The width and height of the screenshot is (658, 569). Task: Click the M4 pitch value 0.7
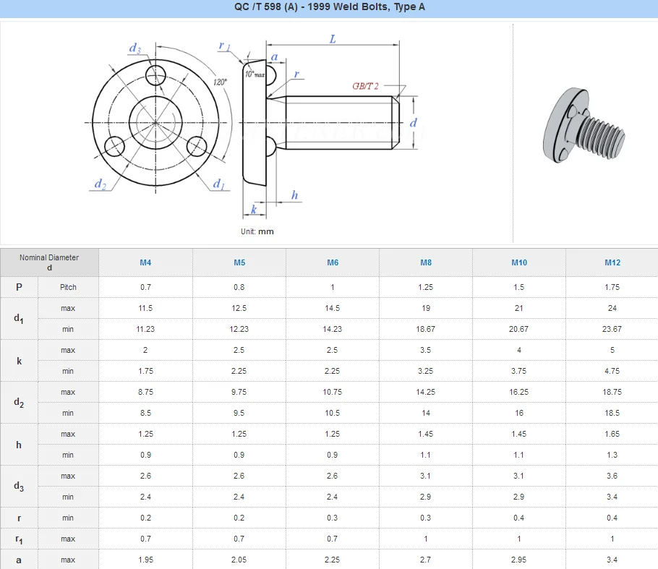click(x=145, y=288)
